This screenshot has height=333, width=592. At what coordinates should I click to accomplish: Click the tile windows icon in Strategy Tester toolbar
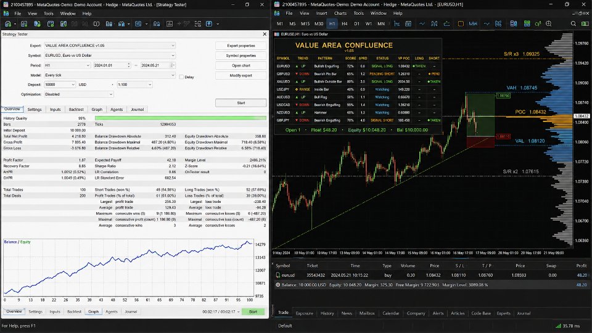coord(197,24)
